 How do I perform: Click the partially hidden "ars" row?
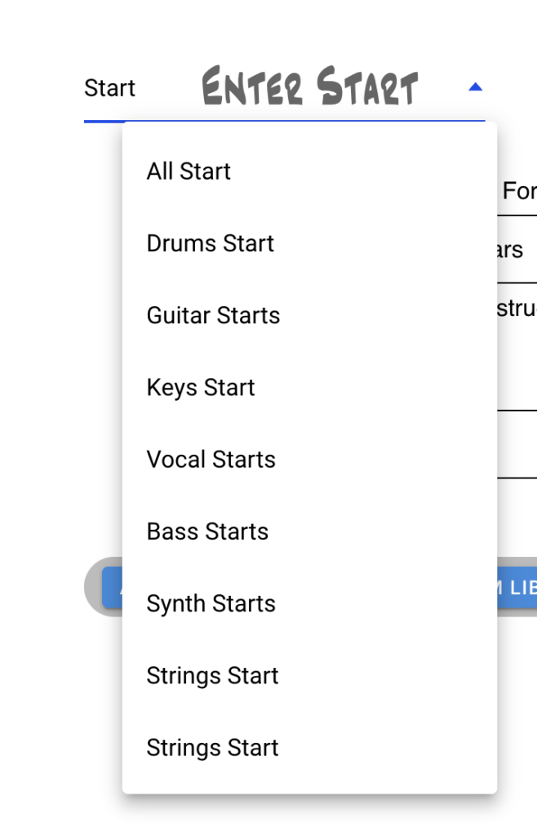(x=512, y=250)
